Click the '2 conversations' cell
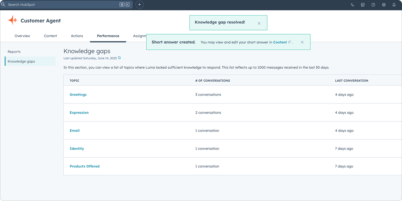This screenshot has height=201, width=402. tap(208, 113)
